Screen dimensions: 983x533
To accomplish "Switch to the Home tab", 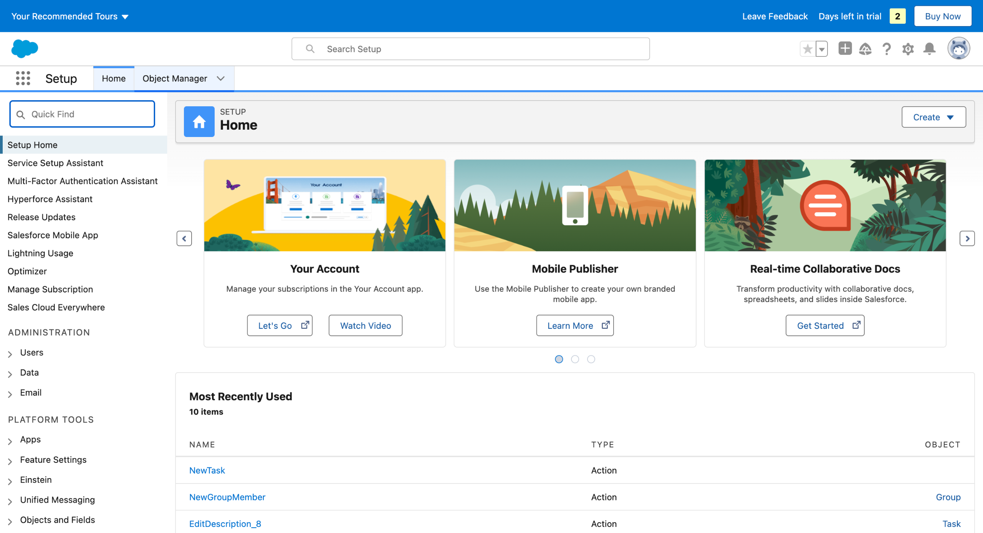I will [x=114, y=78].
